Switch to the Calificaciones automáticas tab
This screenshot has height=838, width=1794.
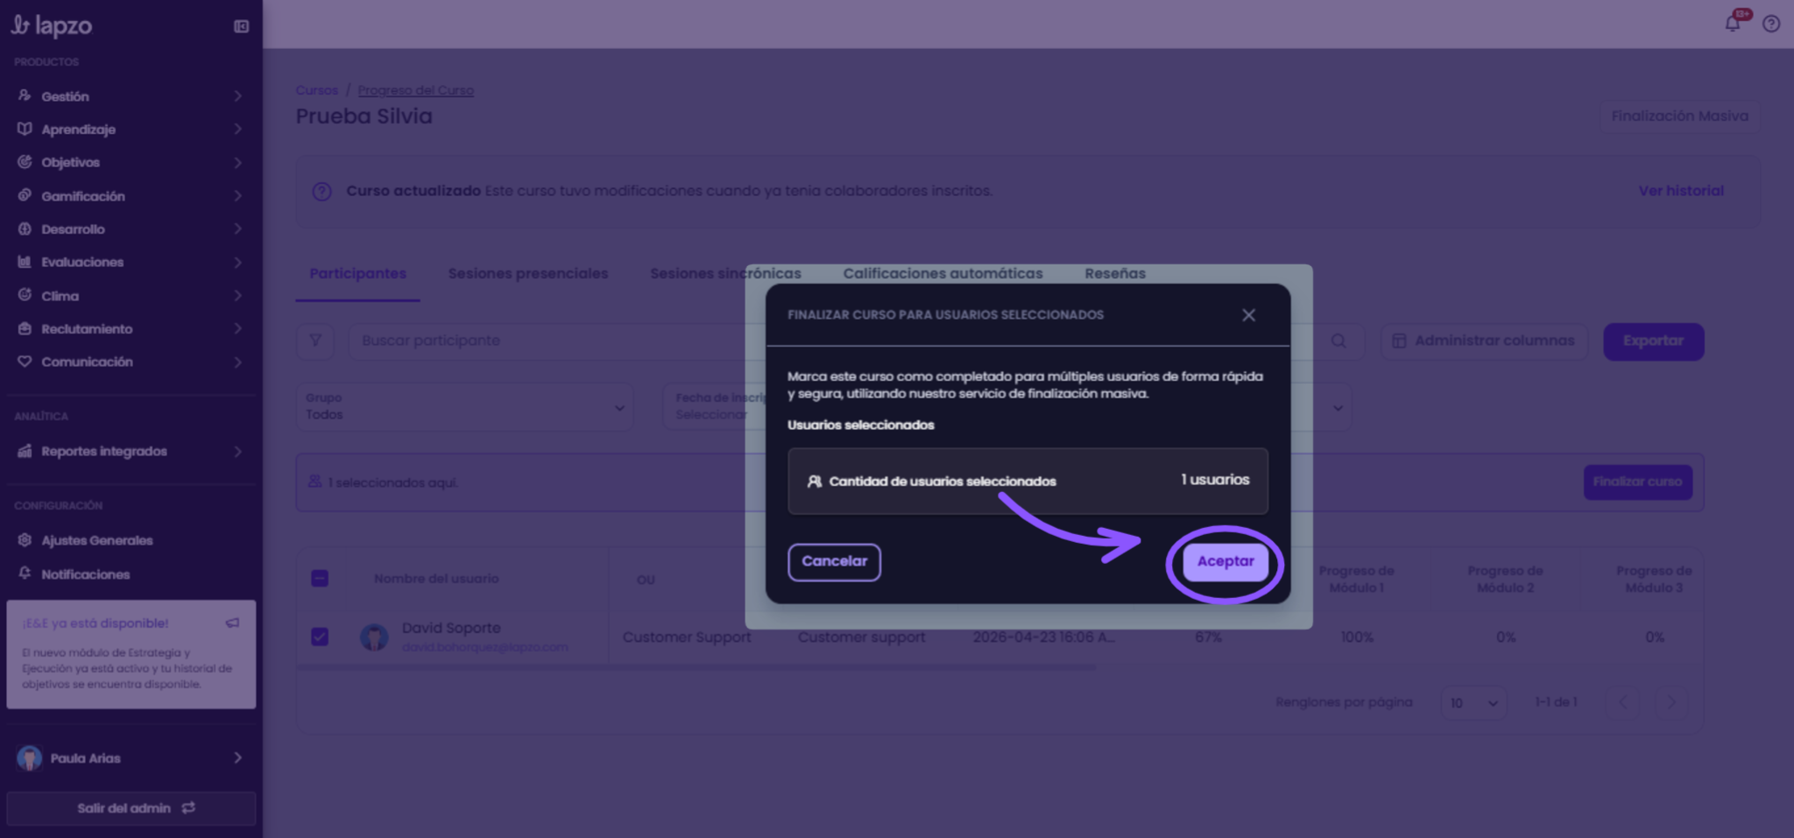point(943,273)
